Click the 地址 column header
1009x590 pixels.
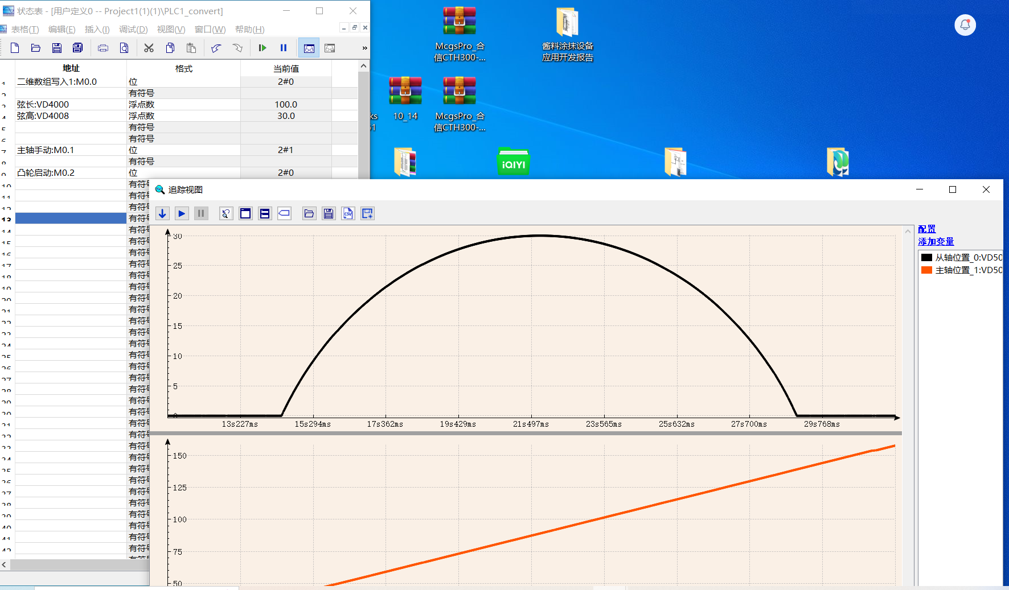pyautogui.click(x=71, y=68)
